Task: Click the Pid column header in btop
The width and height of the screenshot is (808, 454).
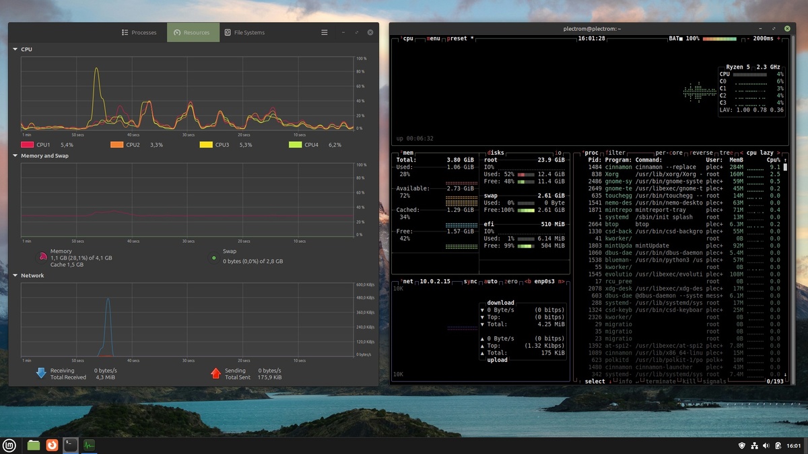Action: pos(595,160)
